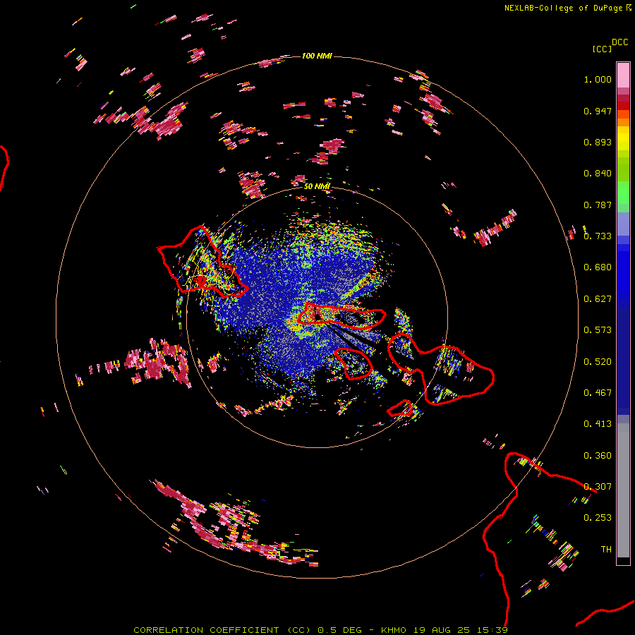The image size is (635, 635).
Task: Select the 0.520 scale value
Action: tap(598, 362)
